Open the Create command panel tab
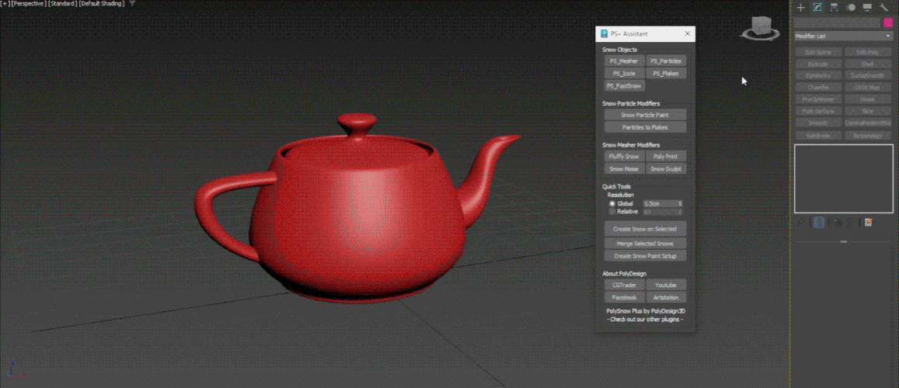 point(801,8)
